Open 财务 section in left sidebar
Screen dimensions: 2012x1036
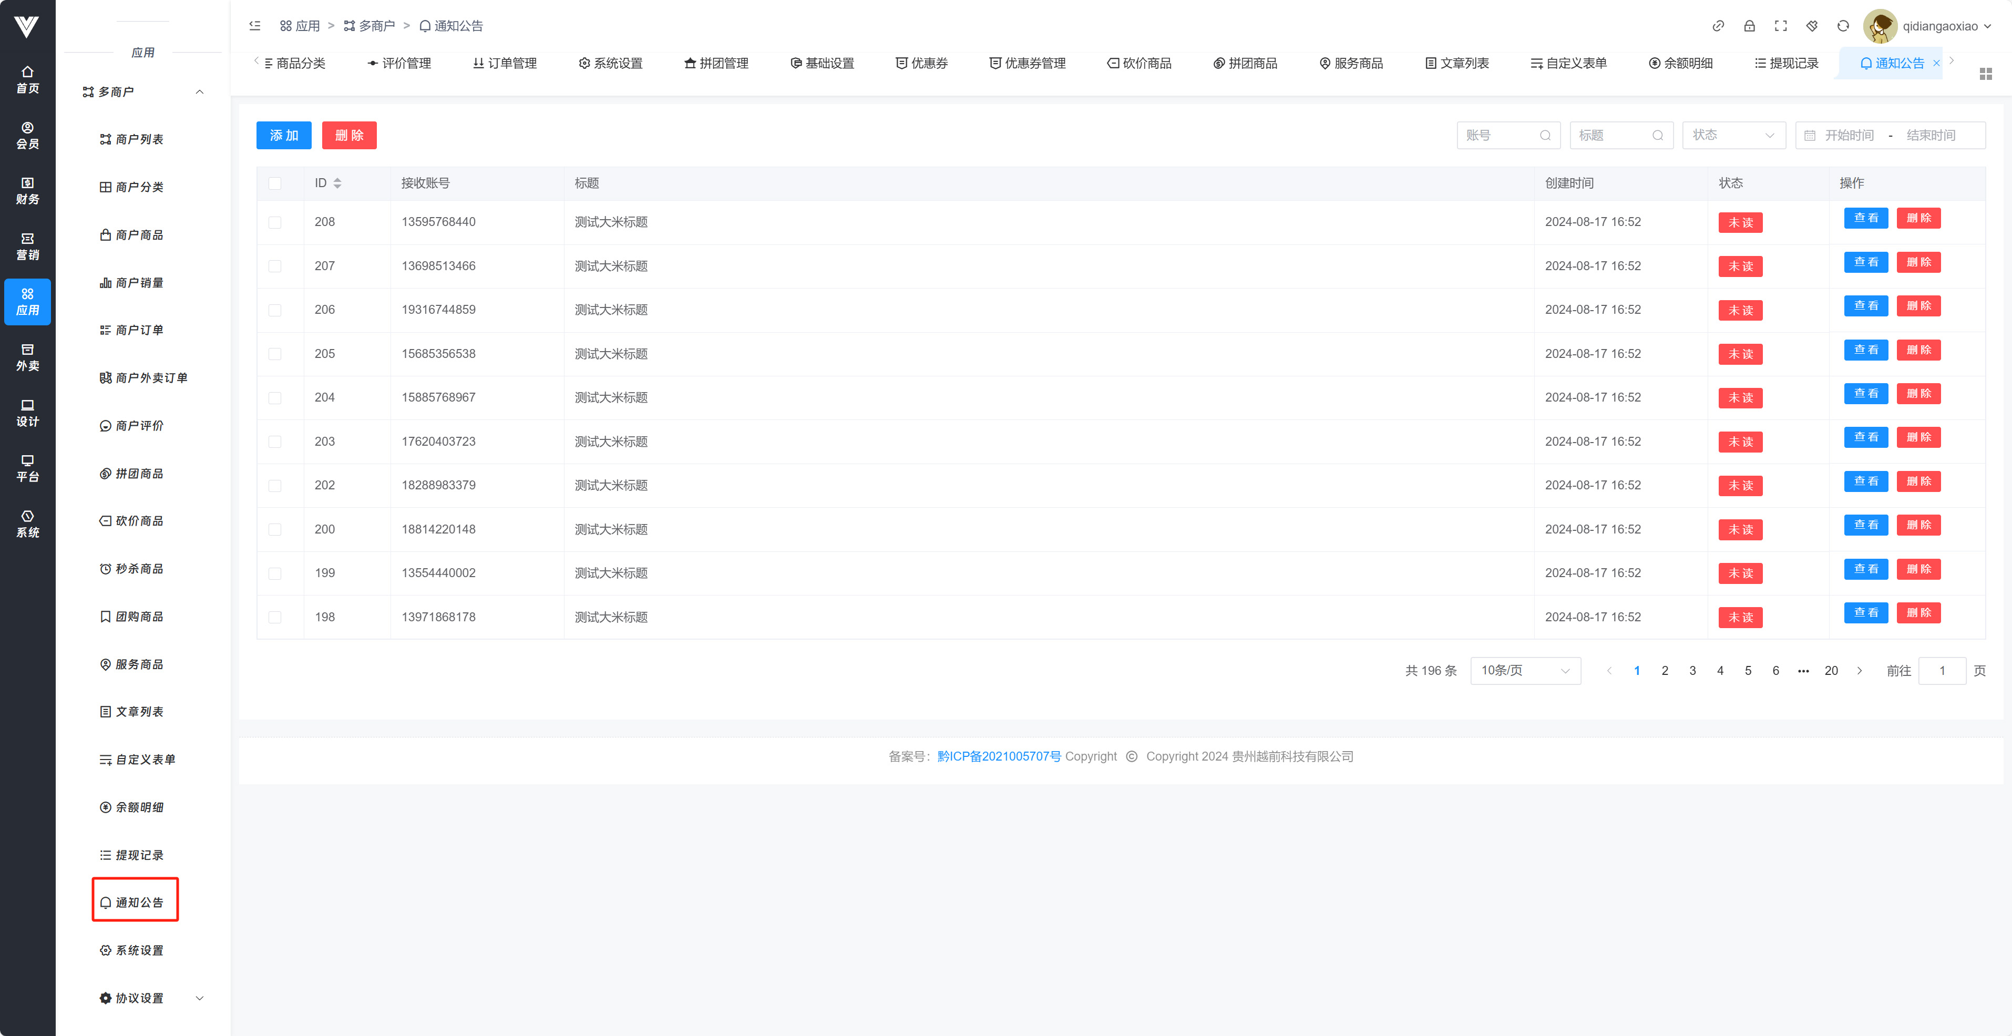27,191
